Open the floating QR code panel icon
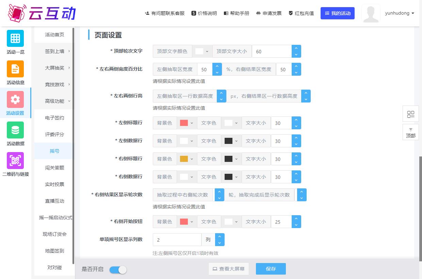Image resolution: width=422 pixels, height=279 pixels. point(411,114)
